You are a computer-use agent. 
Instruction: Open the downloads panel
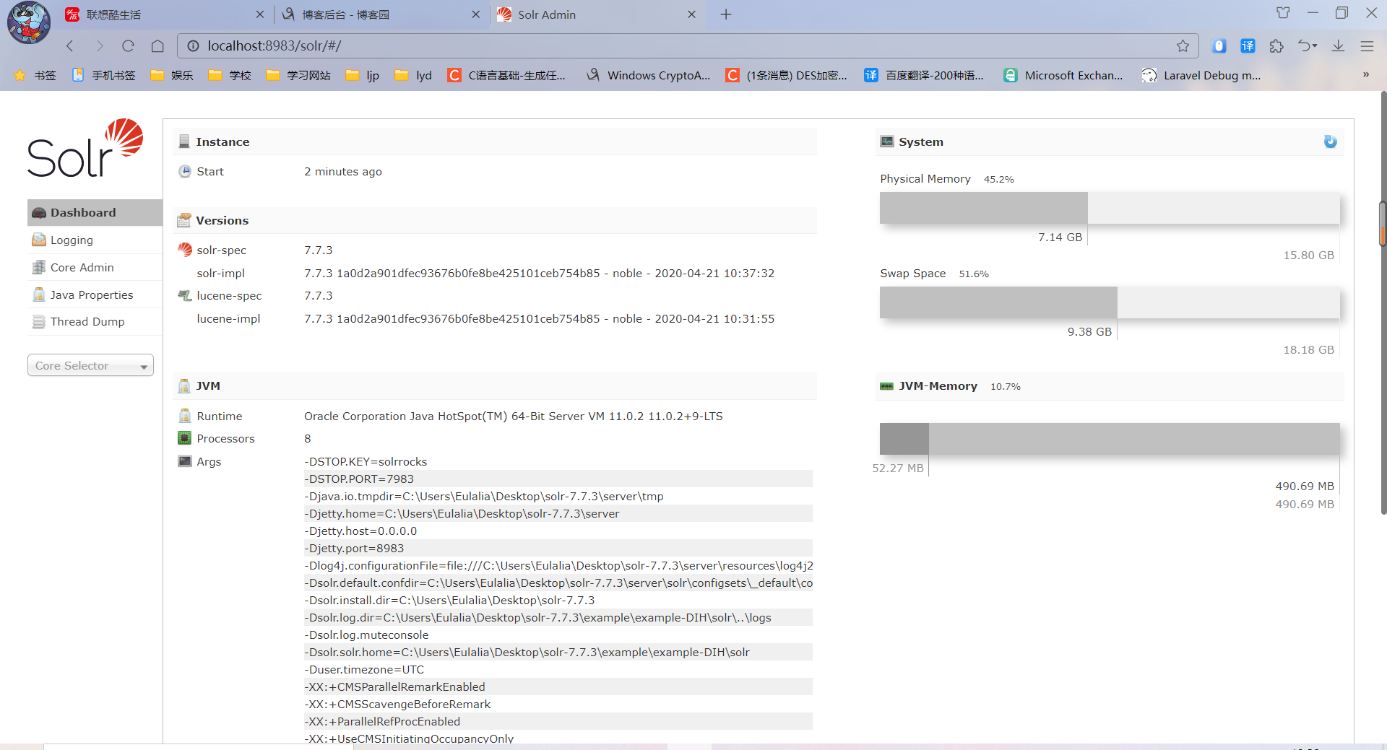point(1338,46)
